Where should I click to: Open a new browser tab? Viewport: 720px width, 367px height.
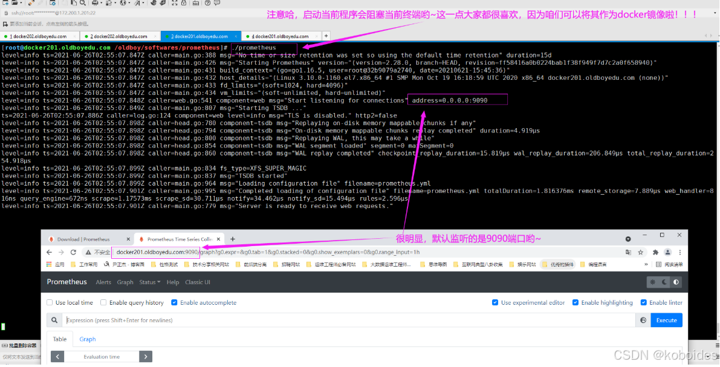point(232,239)
